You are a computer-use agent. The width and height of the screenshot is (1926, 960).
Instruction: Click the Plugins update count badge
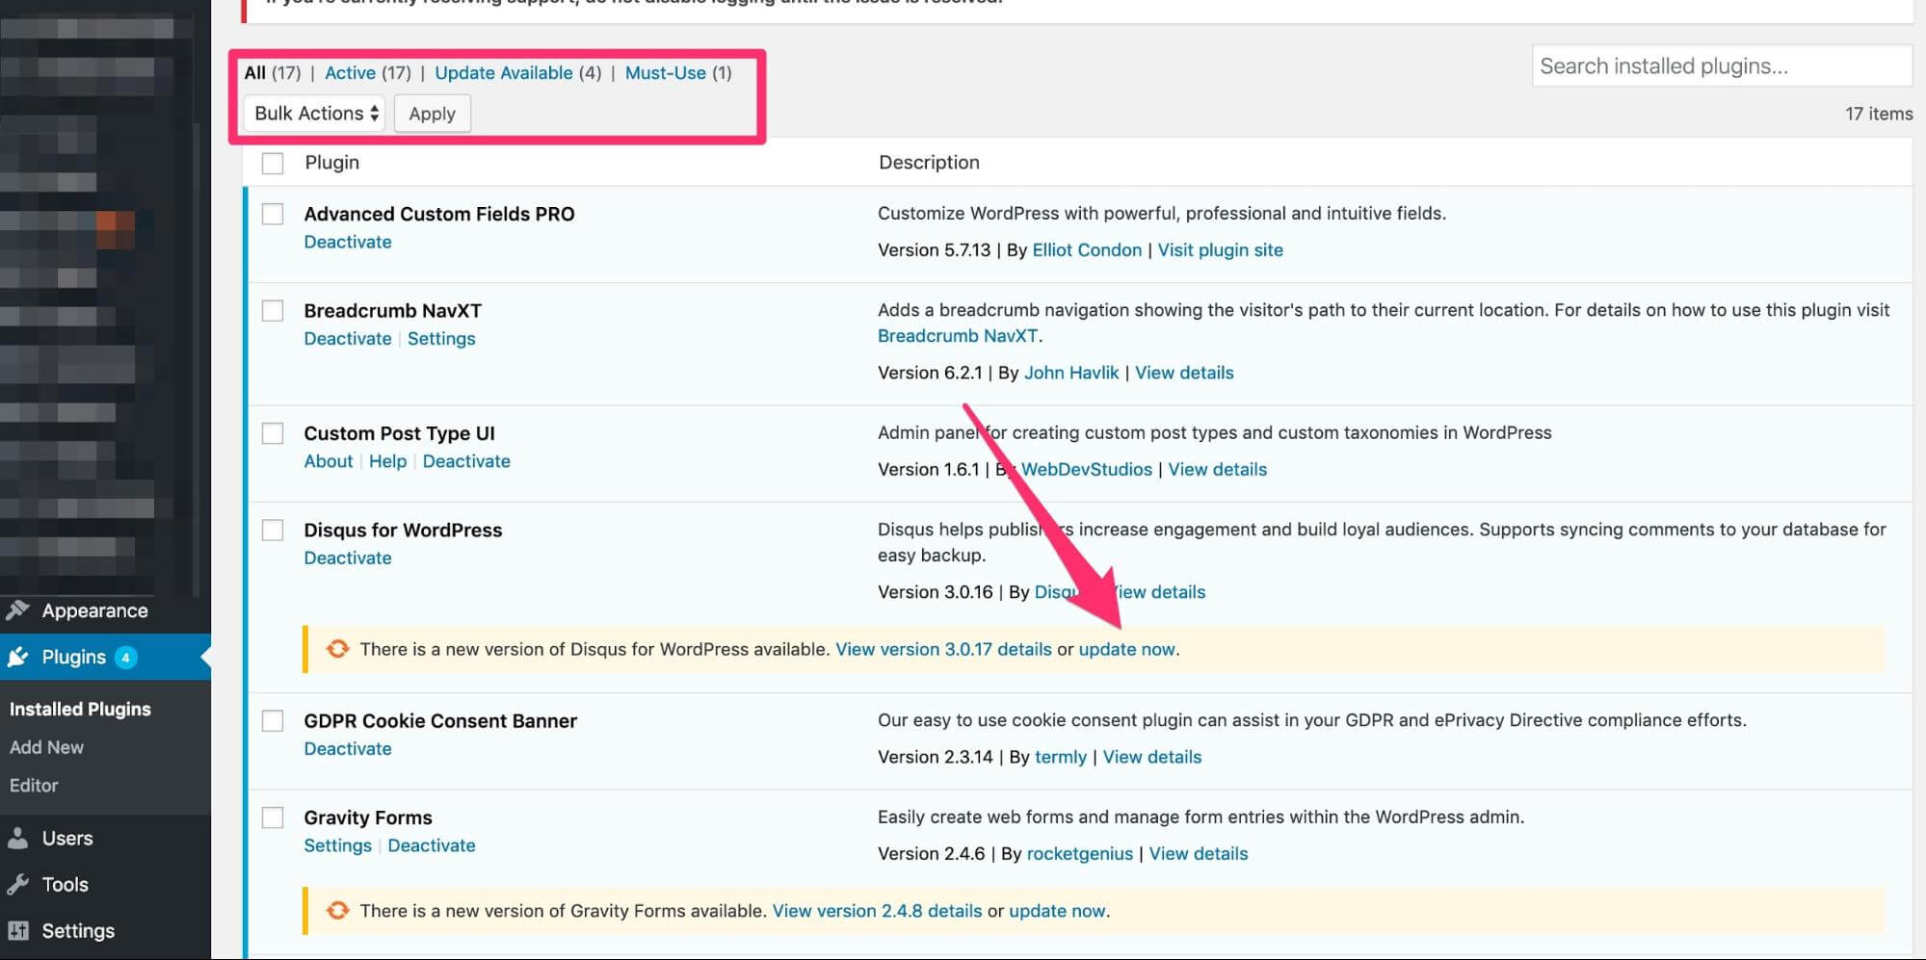(x=125, y=658)
